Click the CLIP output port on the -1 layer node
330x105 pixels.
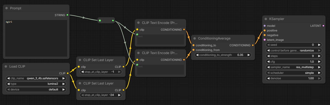(123, 67)
